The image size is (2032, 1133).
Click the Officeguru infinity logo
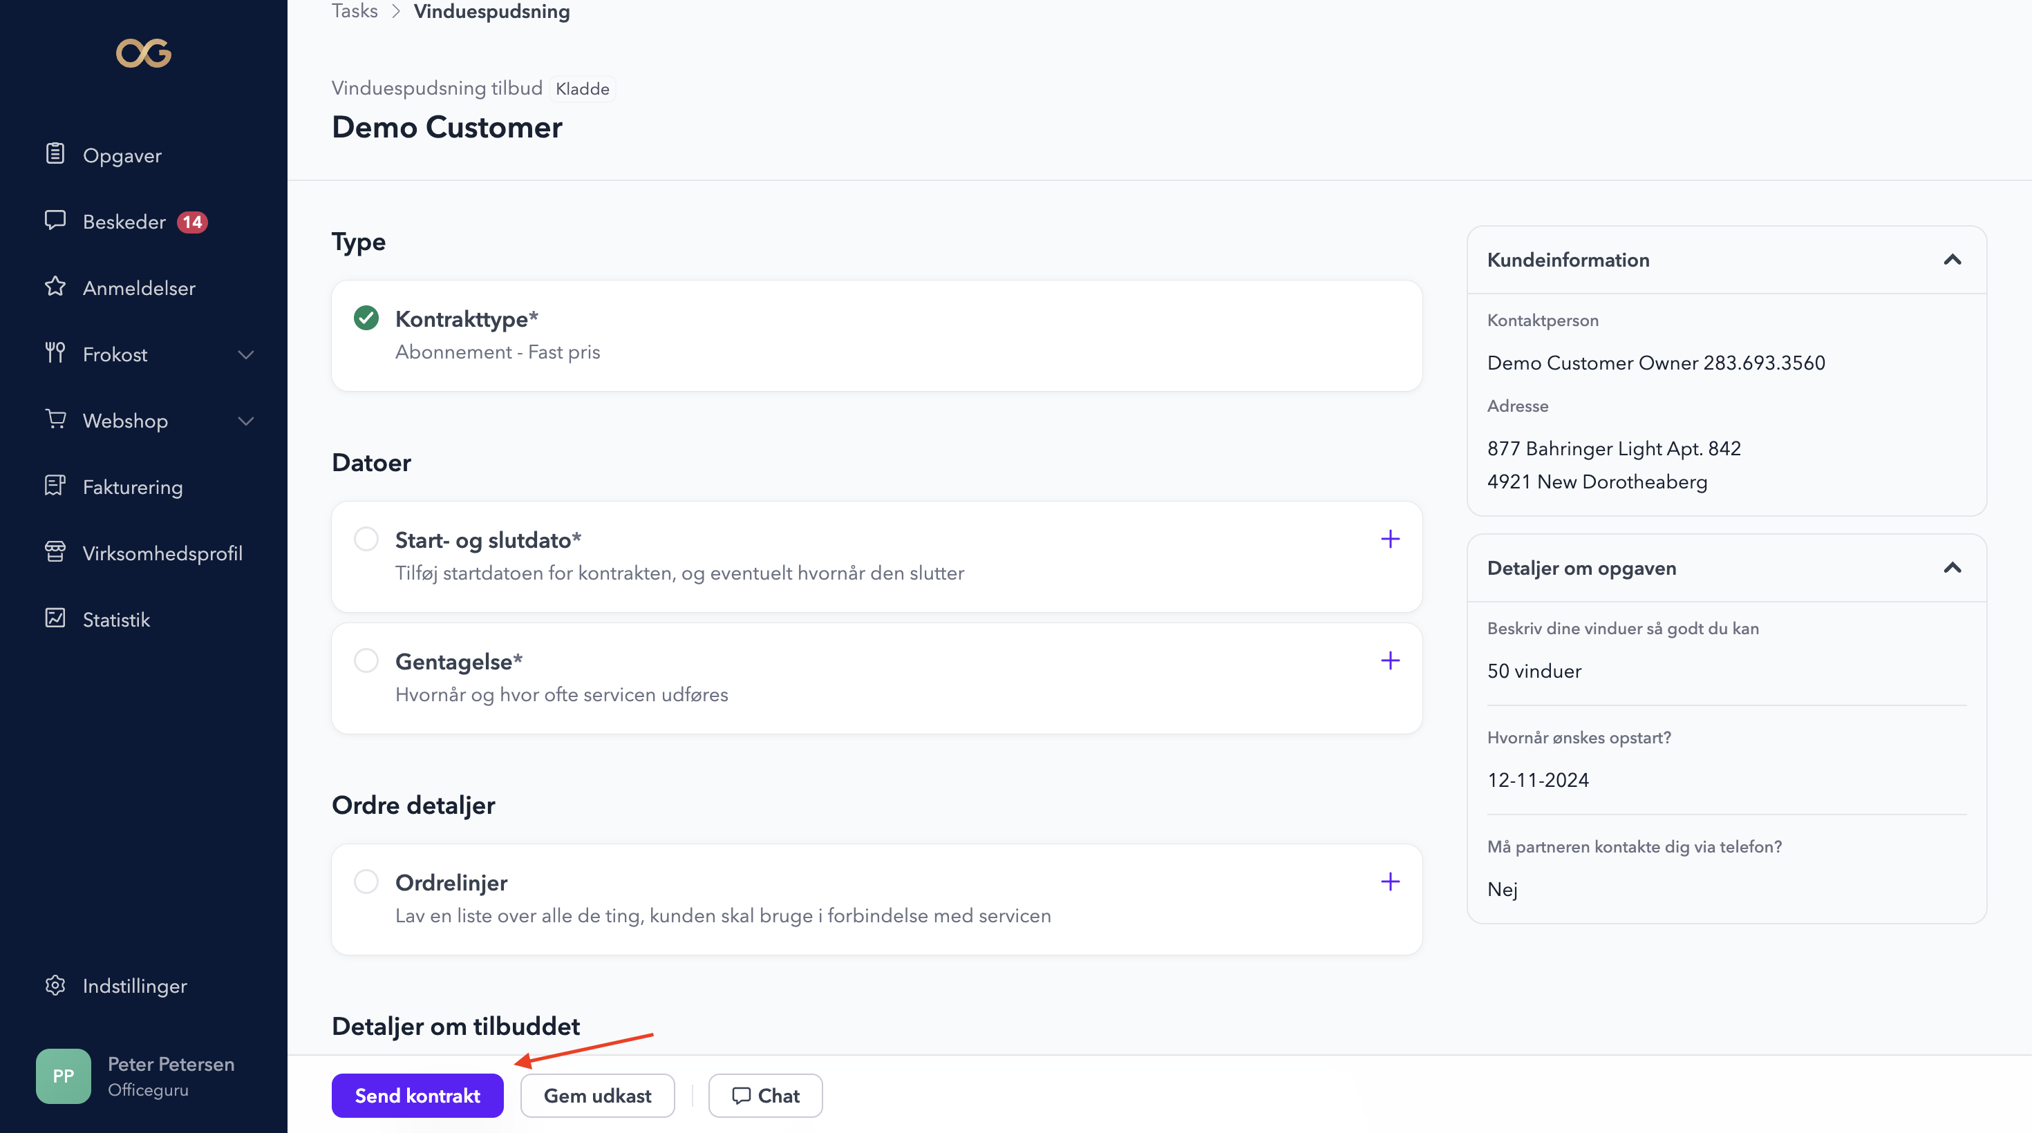click(144, 53)
